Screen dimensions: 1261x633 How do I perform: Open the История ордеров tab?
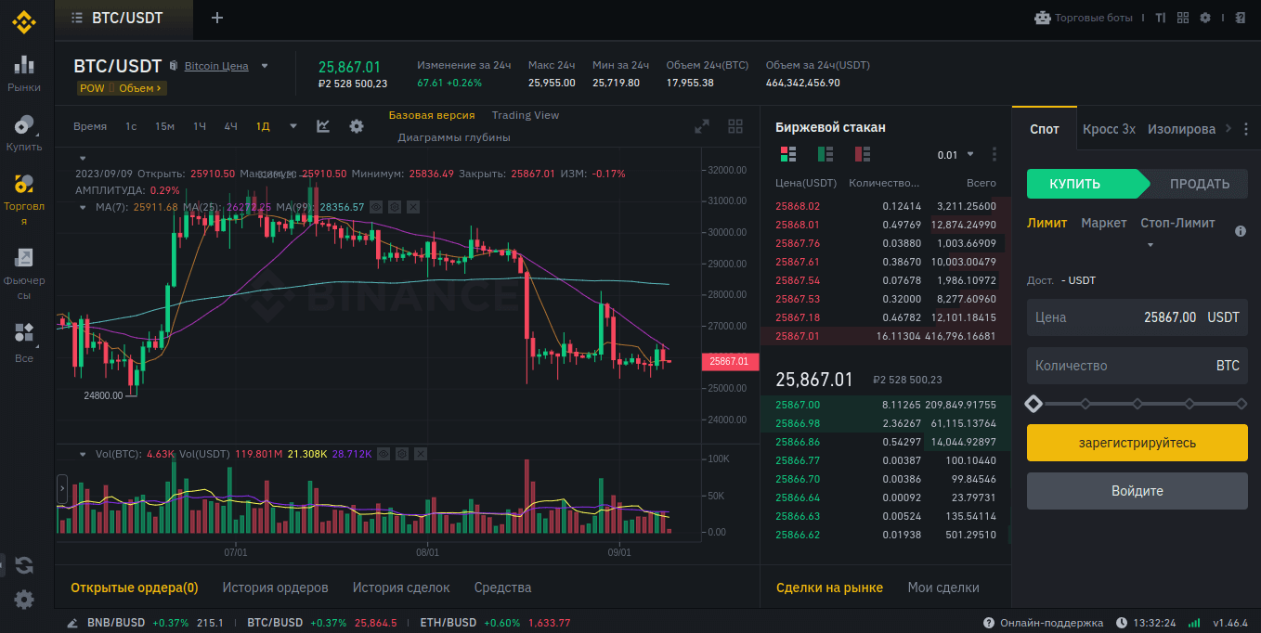(275, 588)
